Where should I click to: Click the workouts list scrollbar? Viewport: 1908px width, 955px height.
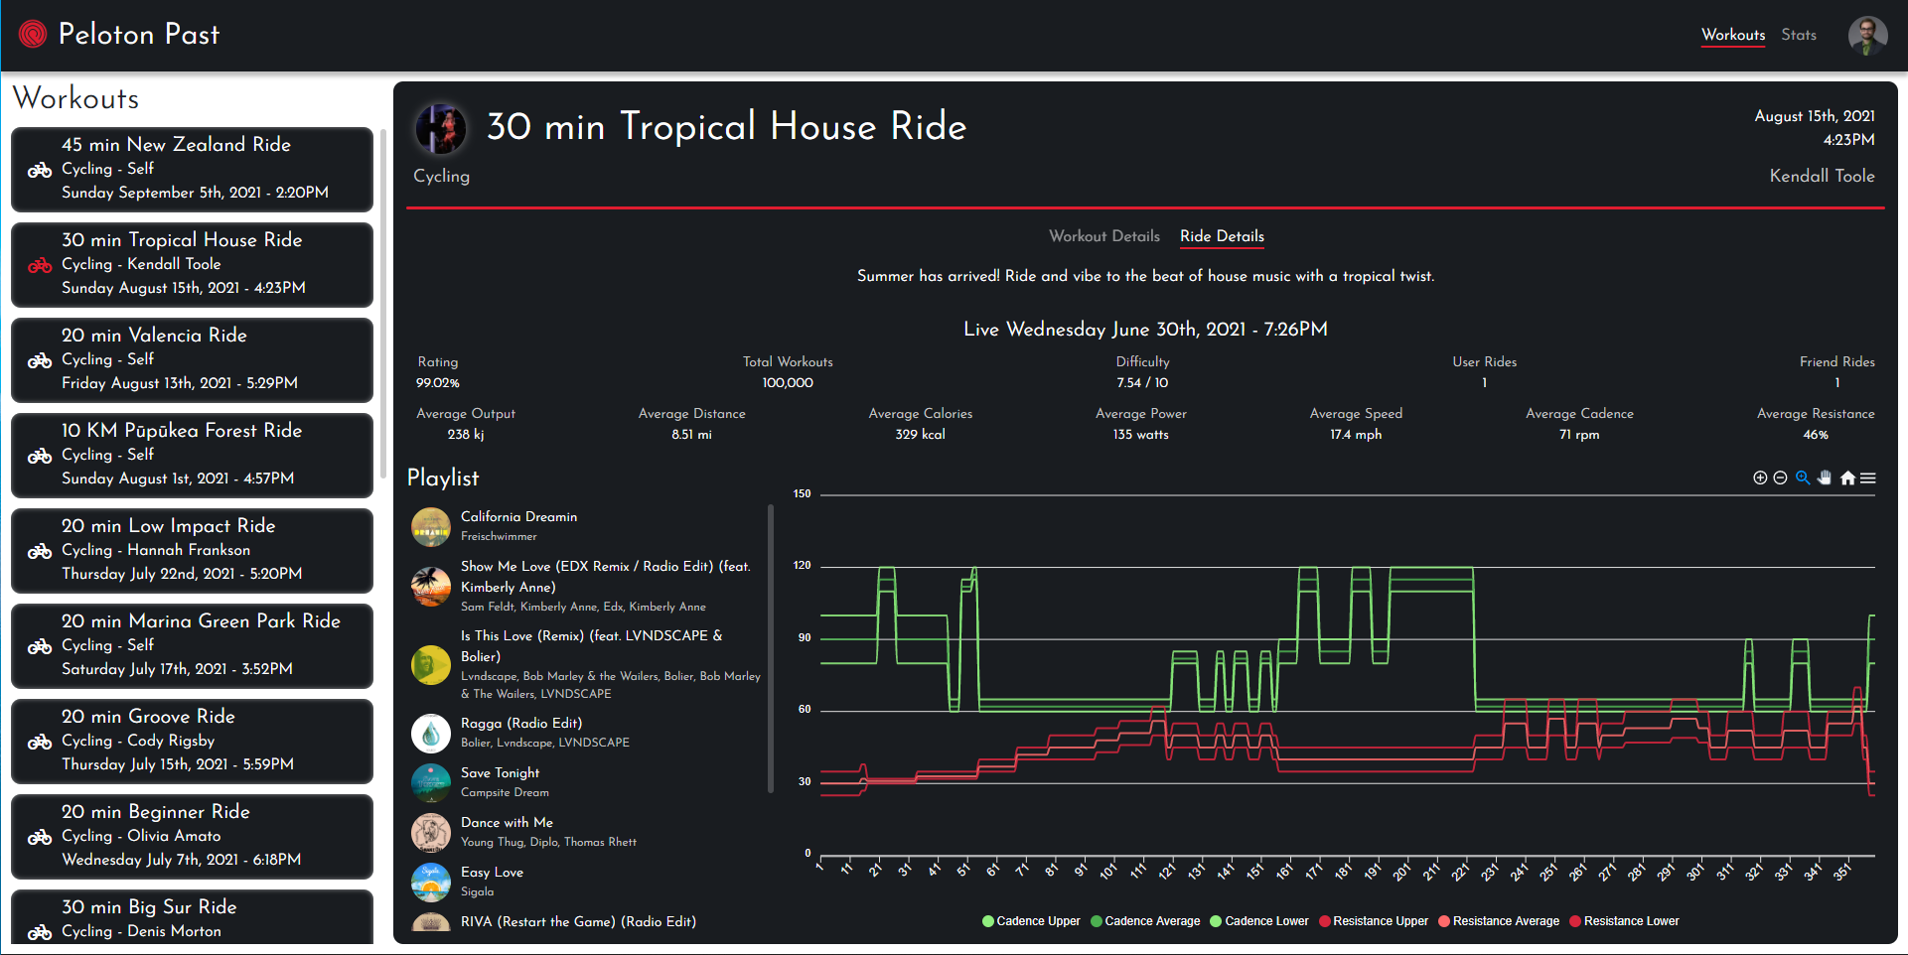coord(383,303)
